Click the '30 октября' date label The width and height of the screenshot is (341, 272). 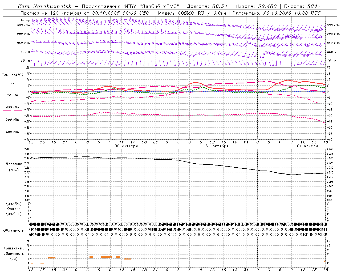126,146
